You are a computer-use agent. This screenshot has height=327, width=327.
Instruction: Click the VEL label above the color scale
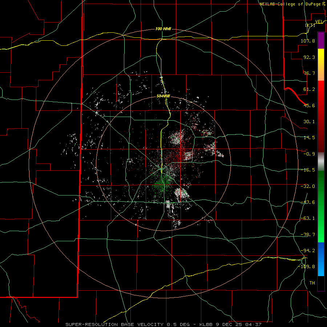coord(320,22)
